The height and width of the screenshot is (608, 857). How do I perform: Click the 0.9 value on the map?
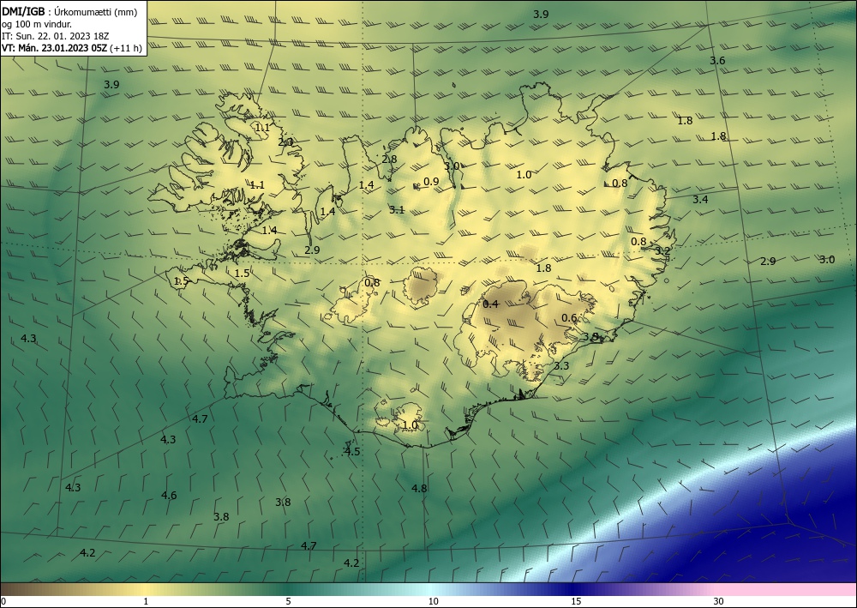point(431,182)
